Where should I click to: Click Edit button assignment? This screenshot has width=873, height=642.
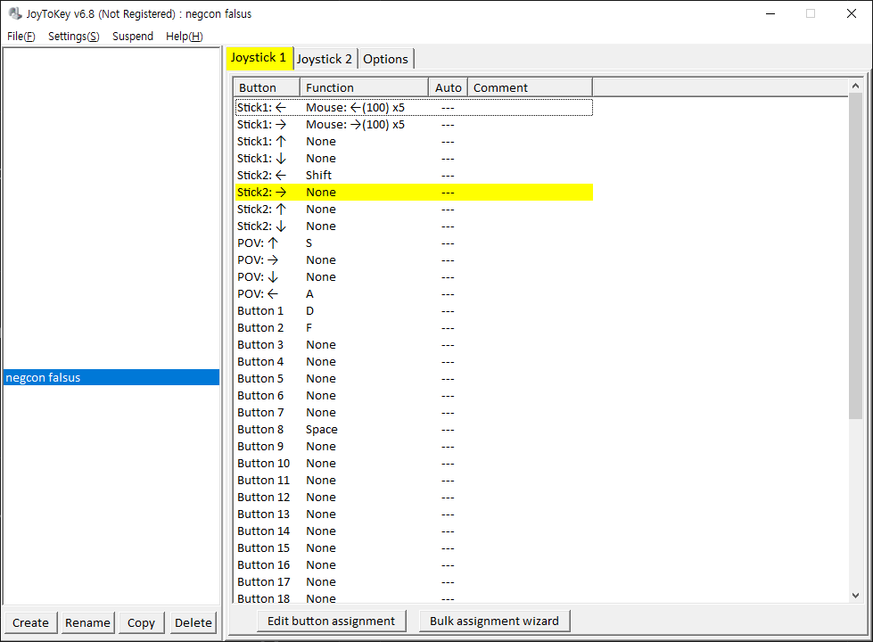pyautogui.click(x=331, y=621)
